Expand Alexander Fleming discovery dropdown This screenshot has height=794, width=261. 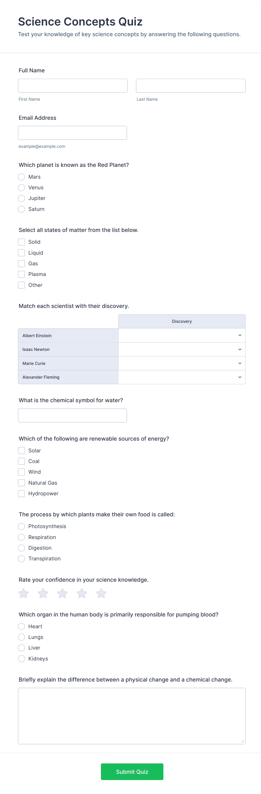pos(182,377)
